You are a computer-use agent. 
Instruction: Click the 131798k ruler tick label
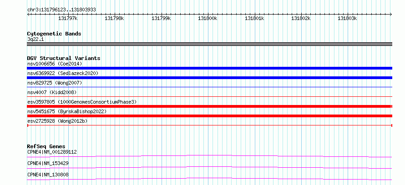click(x=114, y=19)
